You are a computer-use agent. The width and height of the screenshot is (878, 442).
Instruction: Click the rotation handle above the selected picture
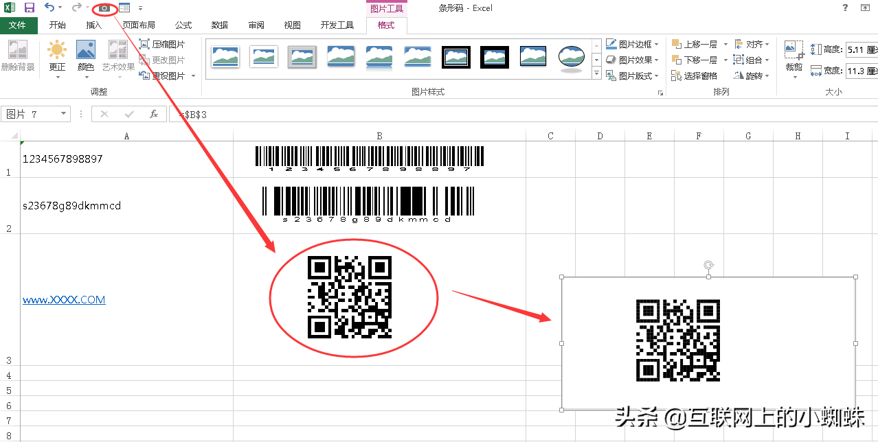click(708, 265)
